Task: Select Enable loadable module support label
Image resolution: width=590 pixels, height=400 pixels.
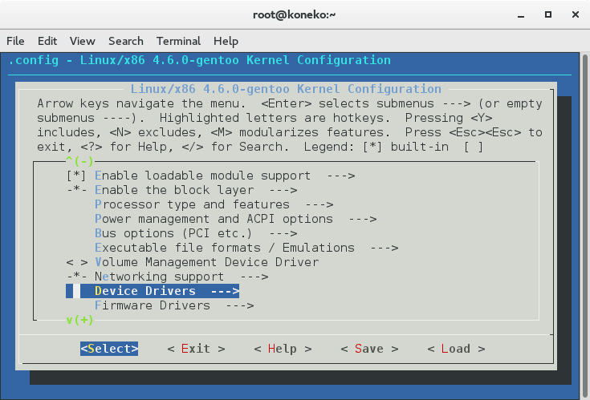Action: click(x=203, y=176)
